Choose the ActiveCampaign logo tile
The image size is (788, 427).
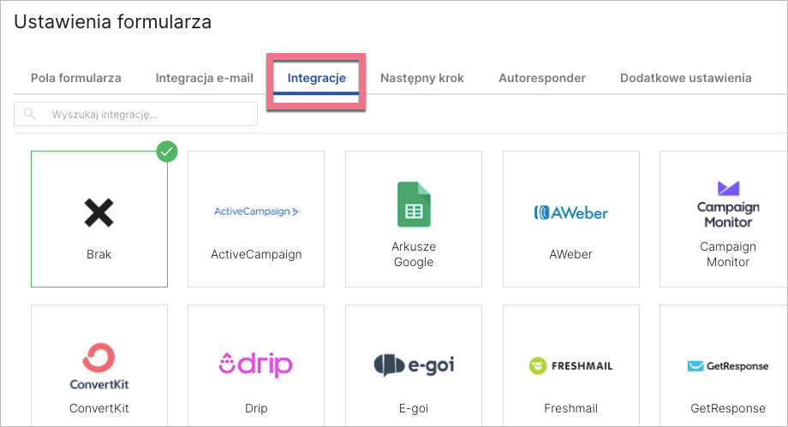pyautogui.click(x=256, y=211)
